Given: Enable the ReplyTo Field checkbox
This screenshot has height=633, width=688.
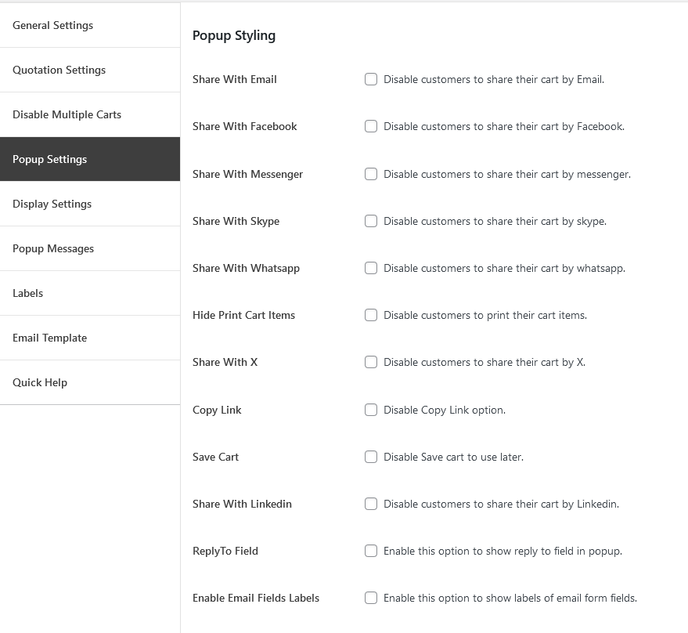Looking at the screenshot, I should click(x=371, y=551).
